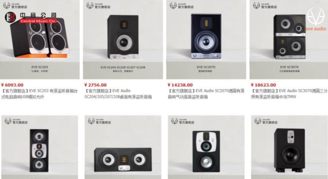Open the EVE SC203 product title link
The height and width of the screenshot is (179, 328).
tap(40, 94)
